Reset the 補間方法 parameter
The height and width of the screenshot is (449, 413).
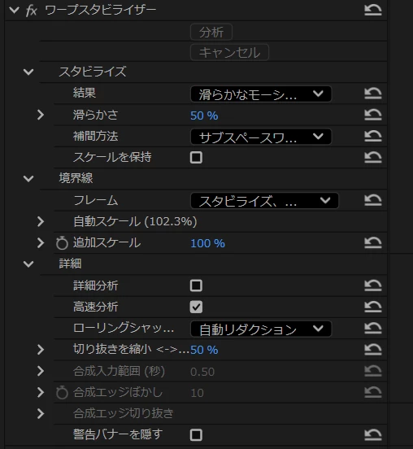(373, 136)
